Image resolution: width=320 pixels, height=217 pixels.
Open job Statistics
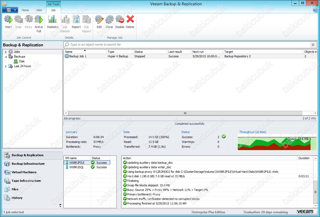(x=53, y=22)
